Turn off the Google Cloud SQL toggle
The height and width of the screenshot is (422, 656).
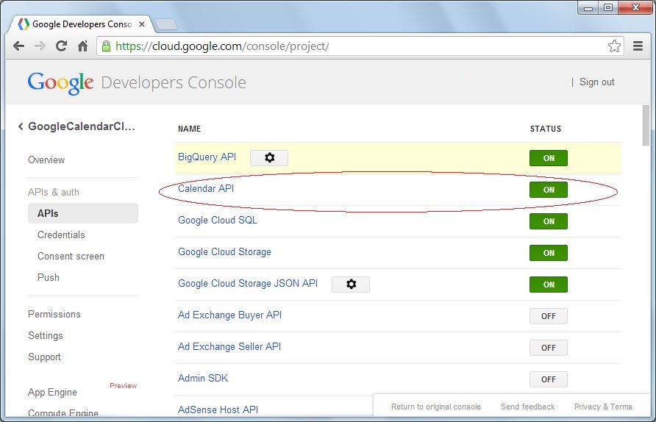coord(549,221)
